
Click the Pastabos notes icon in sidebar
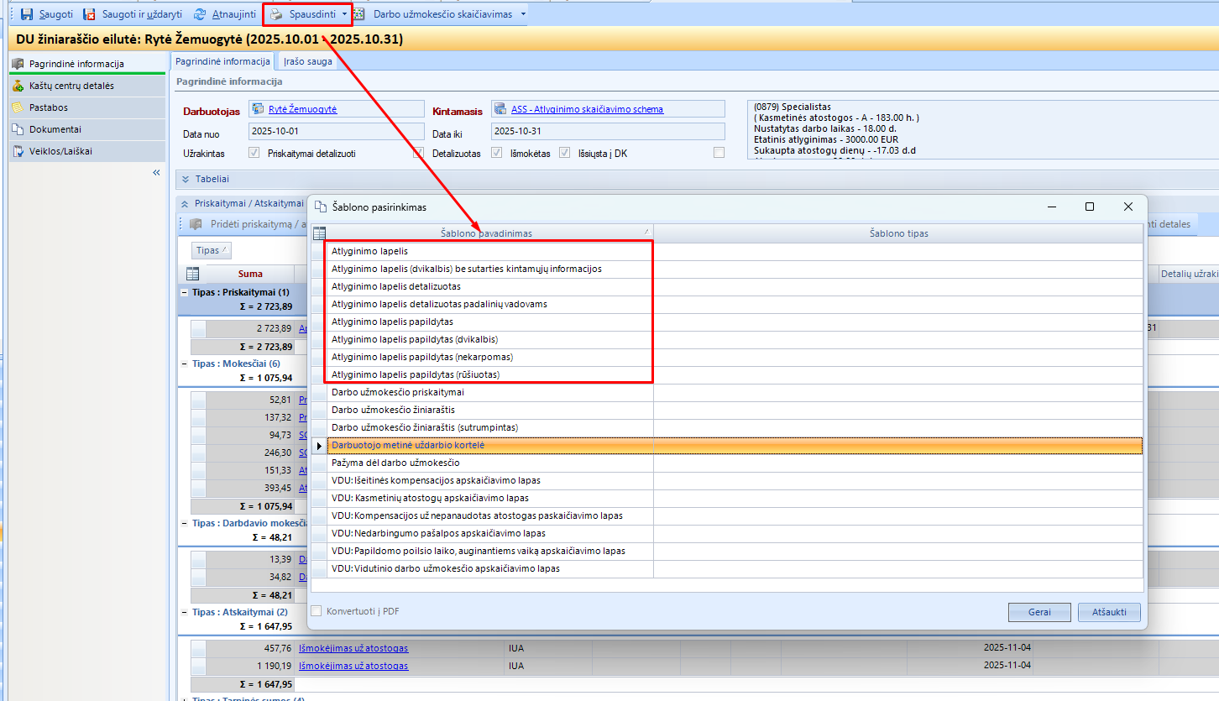18,107
